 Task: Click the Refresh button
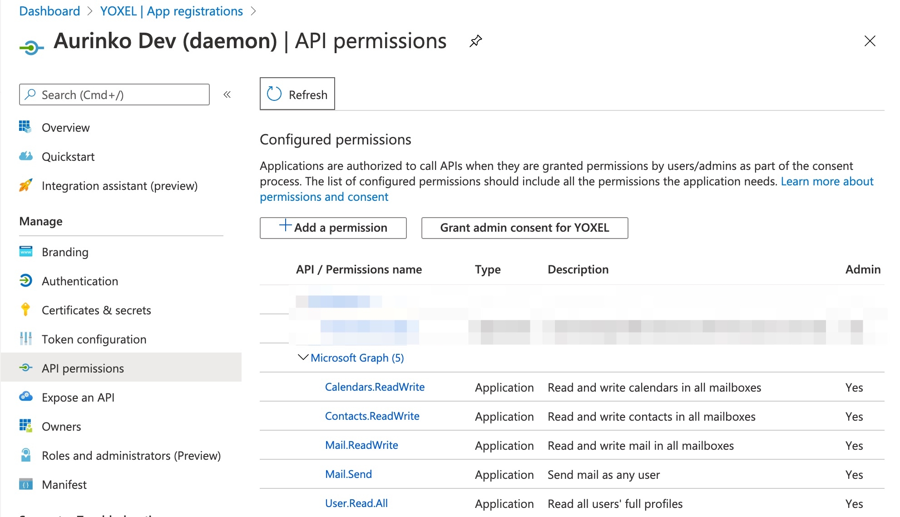297,94
